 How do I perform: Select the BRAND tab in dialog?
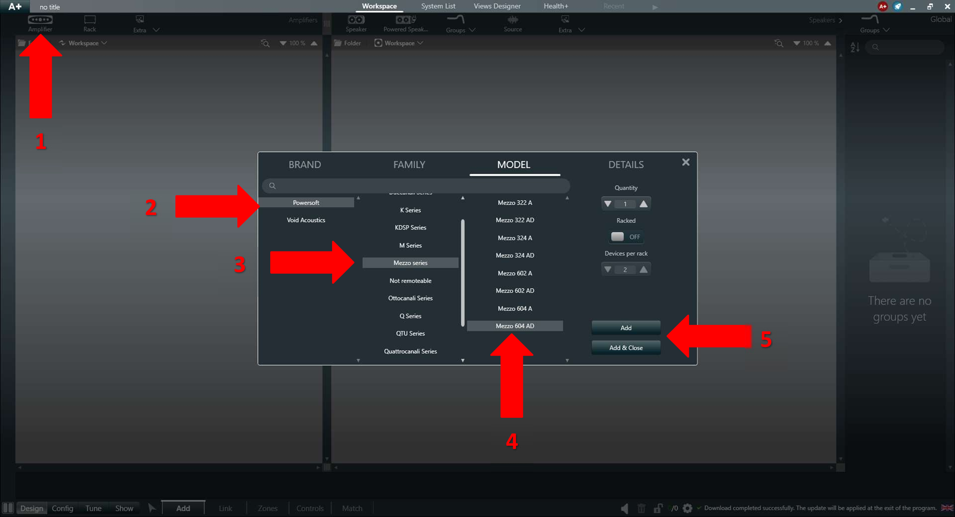coord(305,165)
